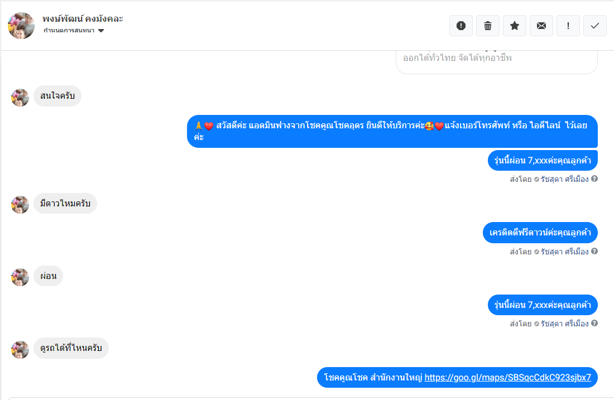The height and width of the screenshot is (400, 614).
Task: Click the spam report exclamation icon
Action: 461,26
